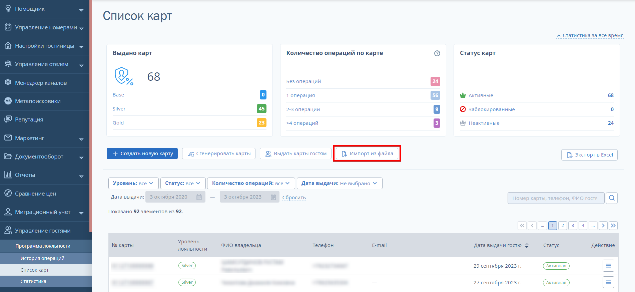635x292 pixels.
Task: Open the calendar for end date
Action: (273, 197)
